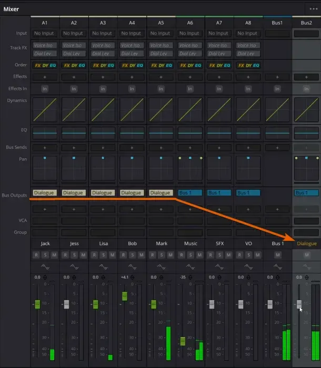Screen dimensions: 321x368
Task: Open the Mixer options three-dot menu
Action: [x=314, y=9]
